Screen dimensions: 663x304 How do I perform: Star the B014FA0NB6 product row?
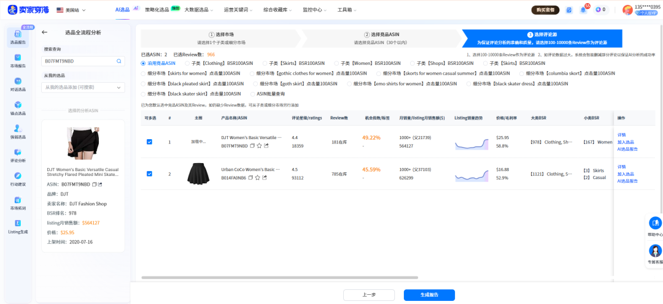(258, 178)
